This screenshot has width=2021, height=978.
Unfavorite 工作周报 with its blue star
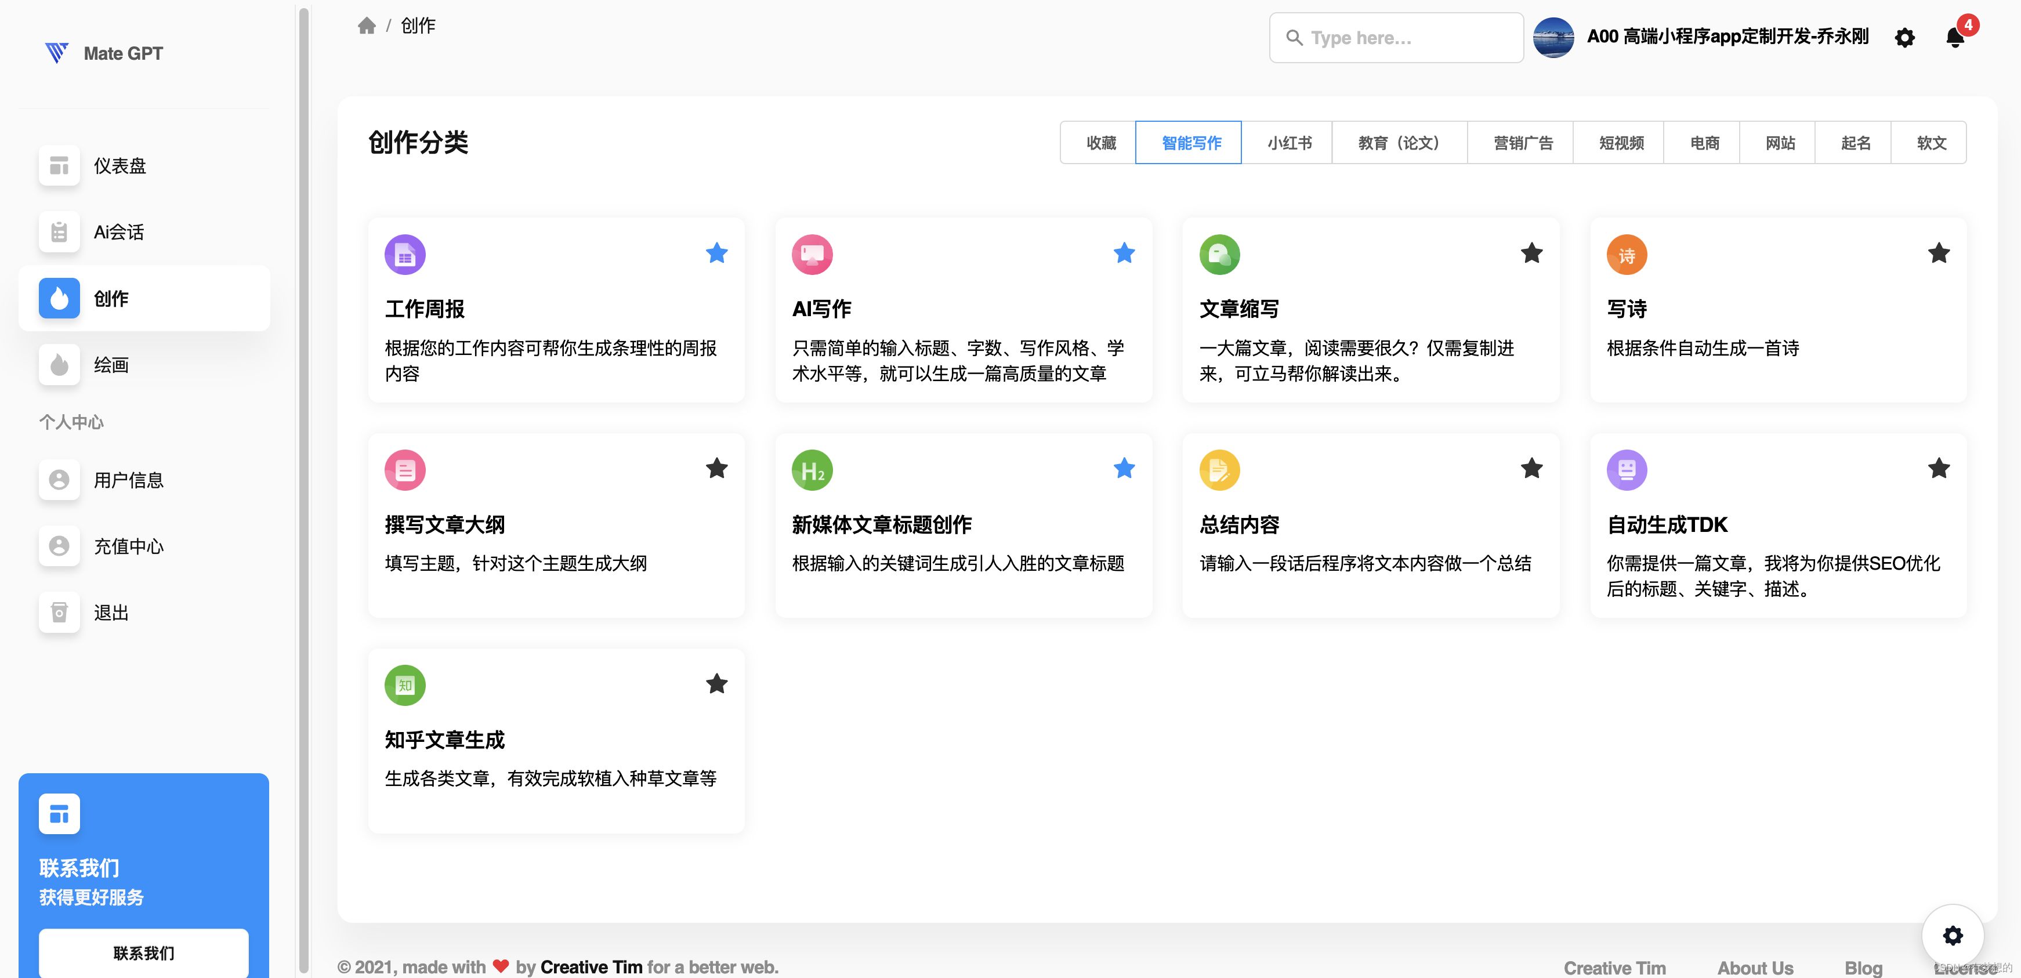716,252
